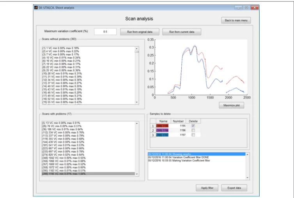Click Apply filter button
Viewport: 294px width, 198px height.
pos(207,188)
